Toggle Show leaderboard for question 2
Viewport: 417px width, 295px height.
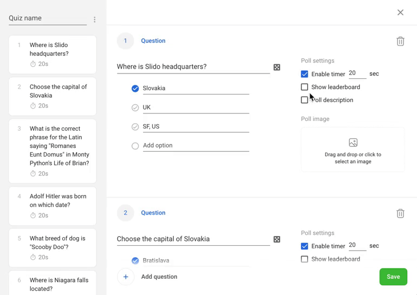[304, 259]
